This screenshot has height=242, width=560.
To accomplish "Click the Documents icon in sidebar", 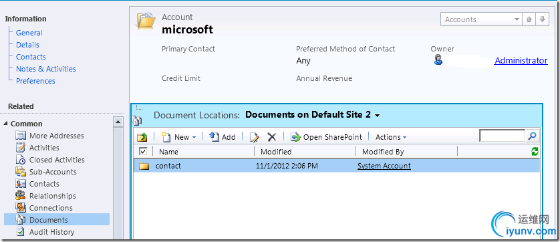I will pos(21,220).
